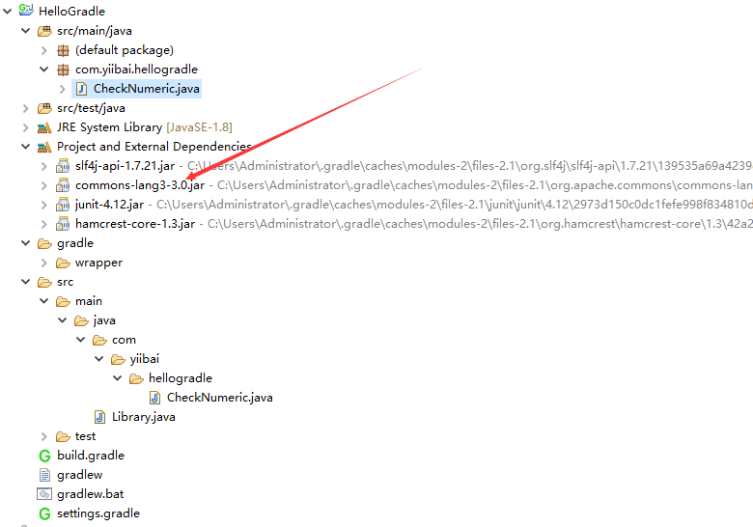
Task: Select the settings.gradle file name
Action: 98,513
